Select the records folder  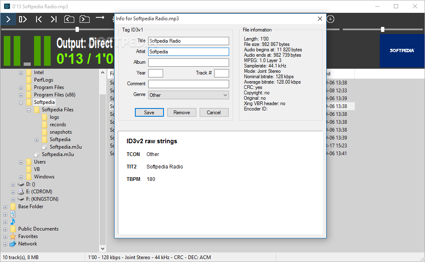pyautogui.click(x=58, y=124)
